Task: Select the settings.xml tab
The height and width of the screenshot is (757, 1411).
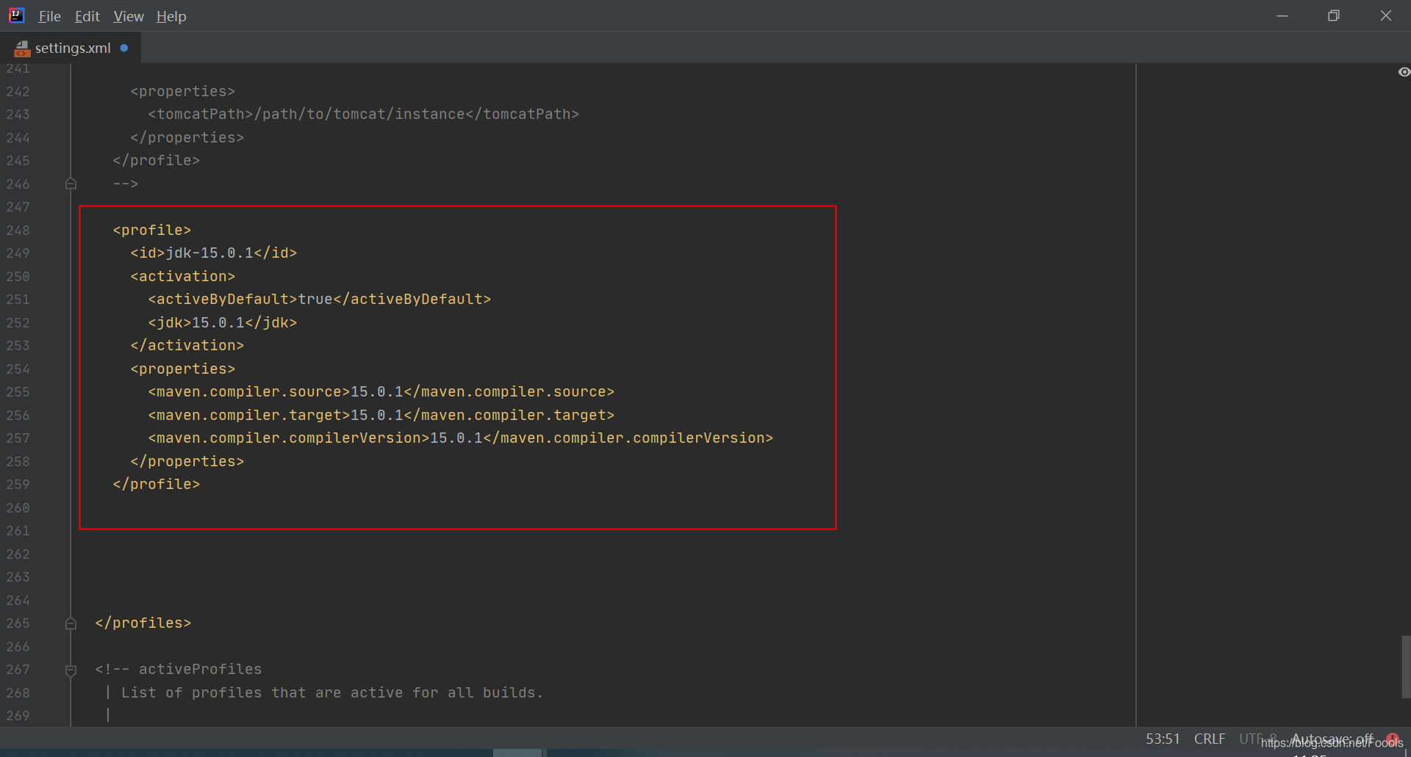Action: click(71, 48)
